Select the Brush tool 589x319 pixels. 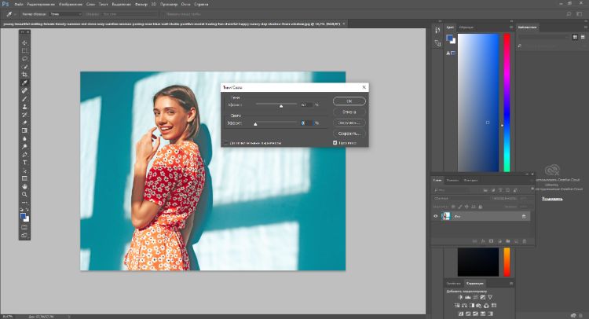pos(24,98)
